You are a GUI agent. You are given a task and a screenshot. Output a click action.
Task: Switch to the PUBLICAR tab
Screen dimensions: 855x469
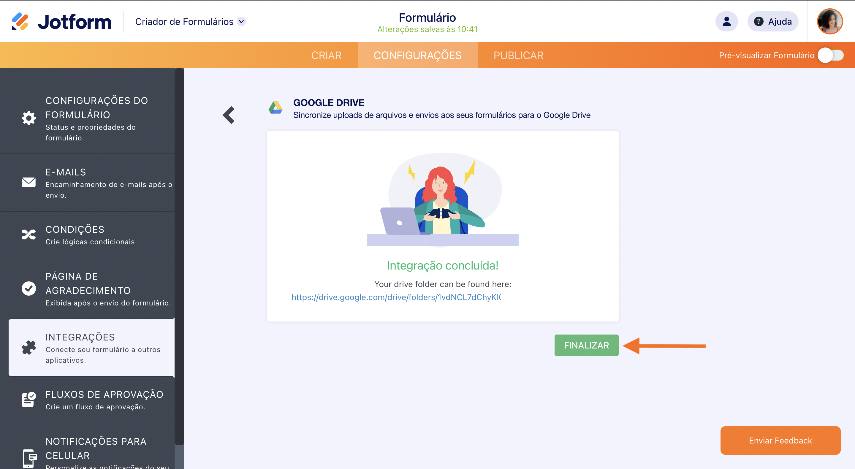518,56
